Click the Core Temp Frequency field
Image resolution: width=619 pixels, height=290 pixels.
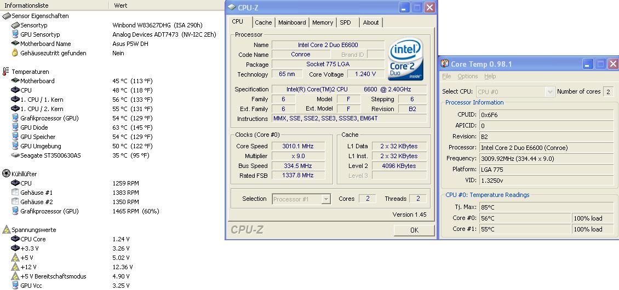pos(547,159)
